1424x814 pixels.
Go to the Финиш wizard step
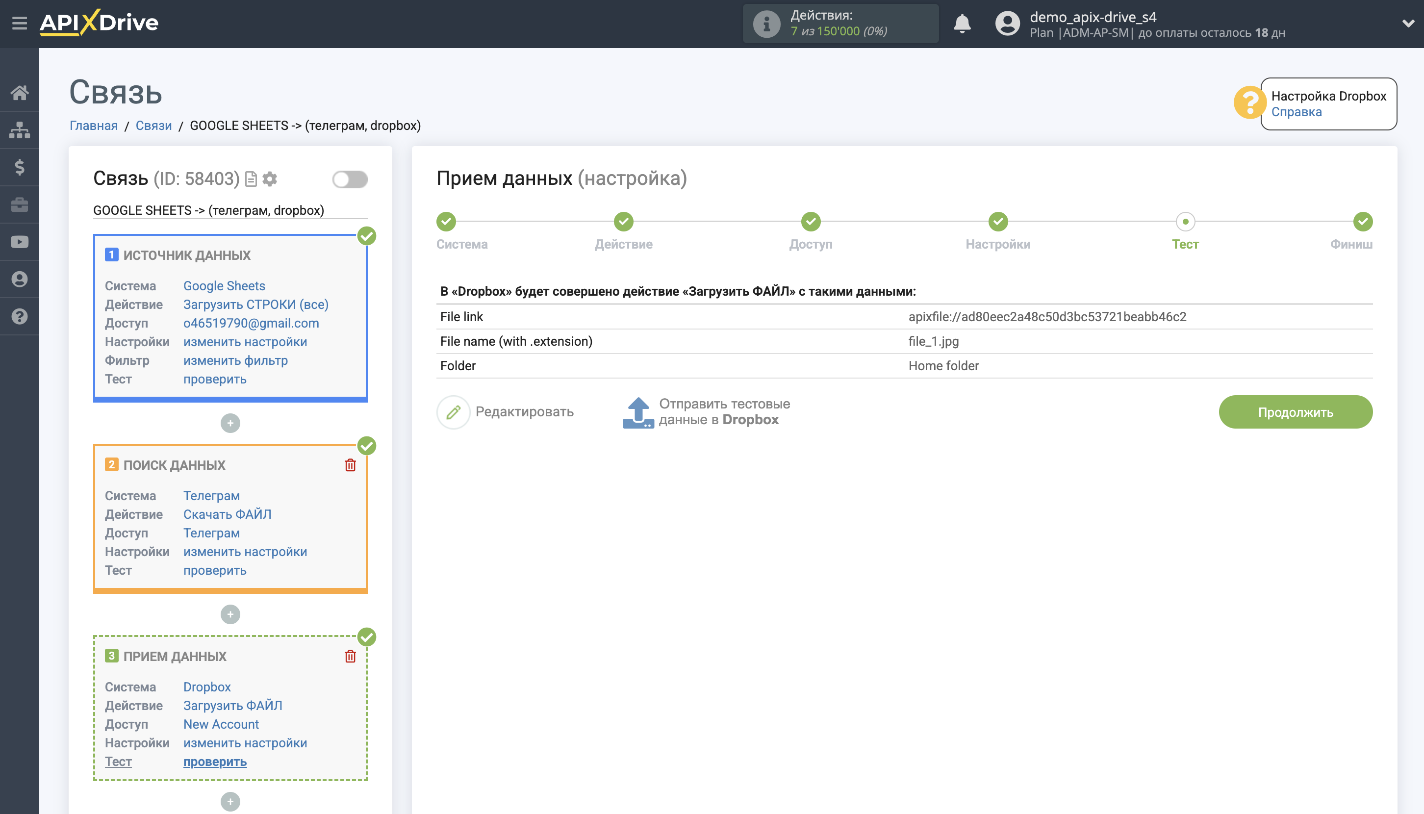click(1362, 221)
